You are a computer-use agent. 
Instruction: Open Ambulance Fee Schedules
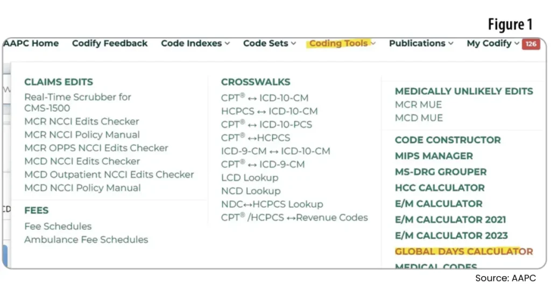point(86,240)
